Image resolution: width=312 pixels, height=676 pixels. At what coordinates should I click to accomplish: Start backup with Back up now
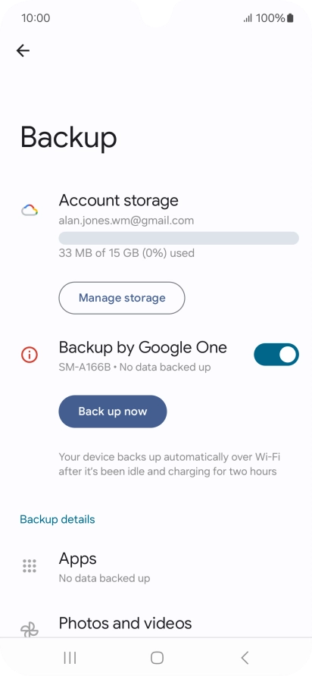(113, 412)
